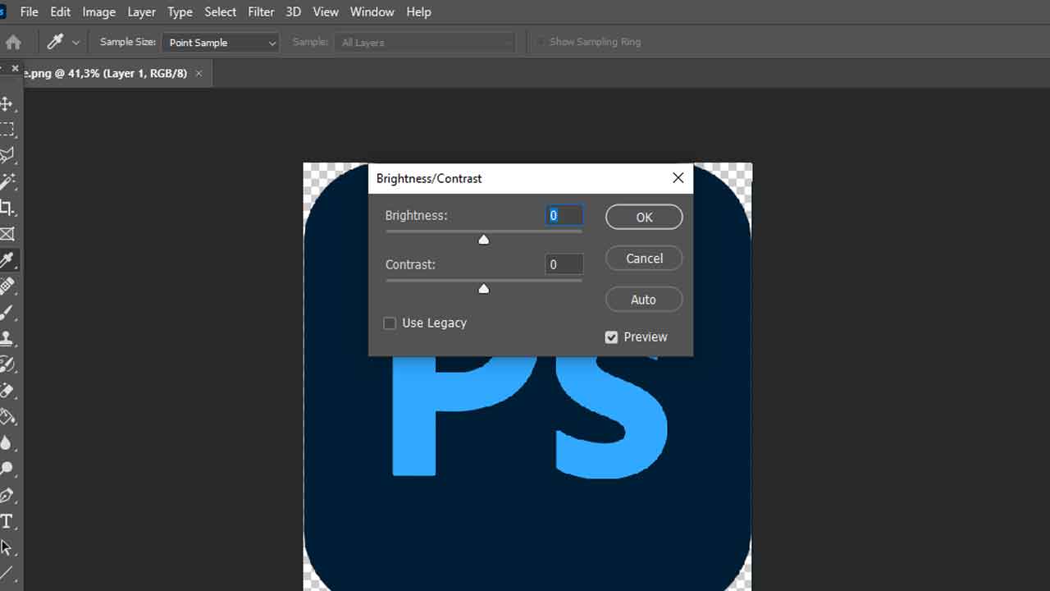Select the Frame tool
The height and width of the screenshot is (591, 1050).
tap(7, 234)
